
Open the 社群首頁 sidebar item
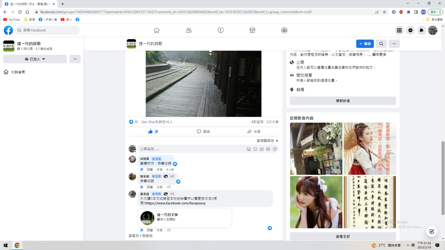click(x=17, y=72)
